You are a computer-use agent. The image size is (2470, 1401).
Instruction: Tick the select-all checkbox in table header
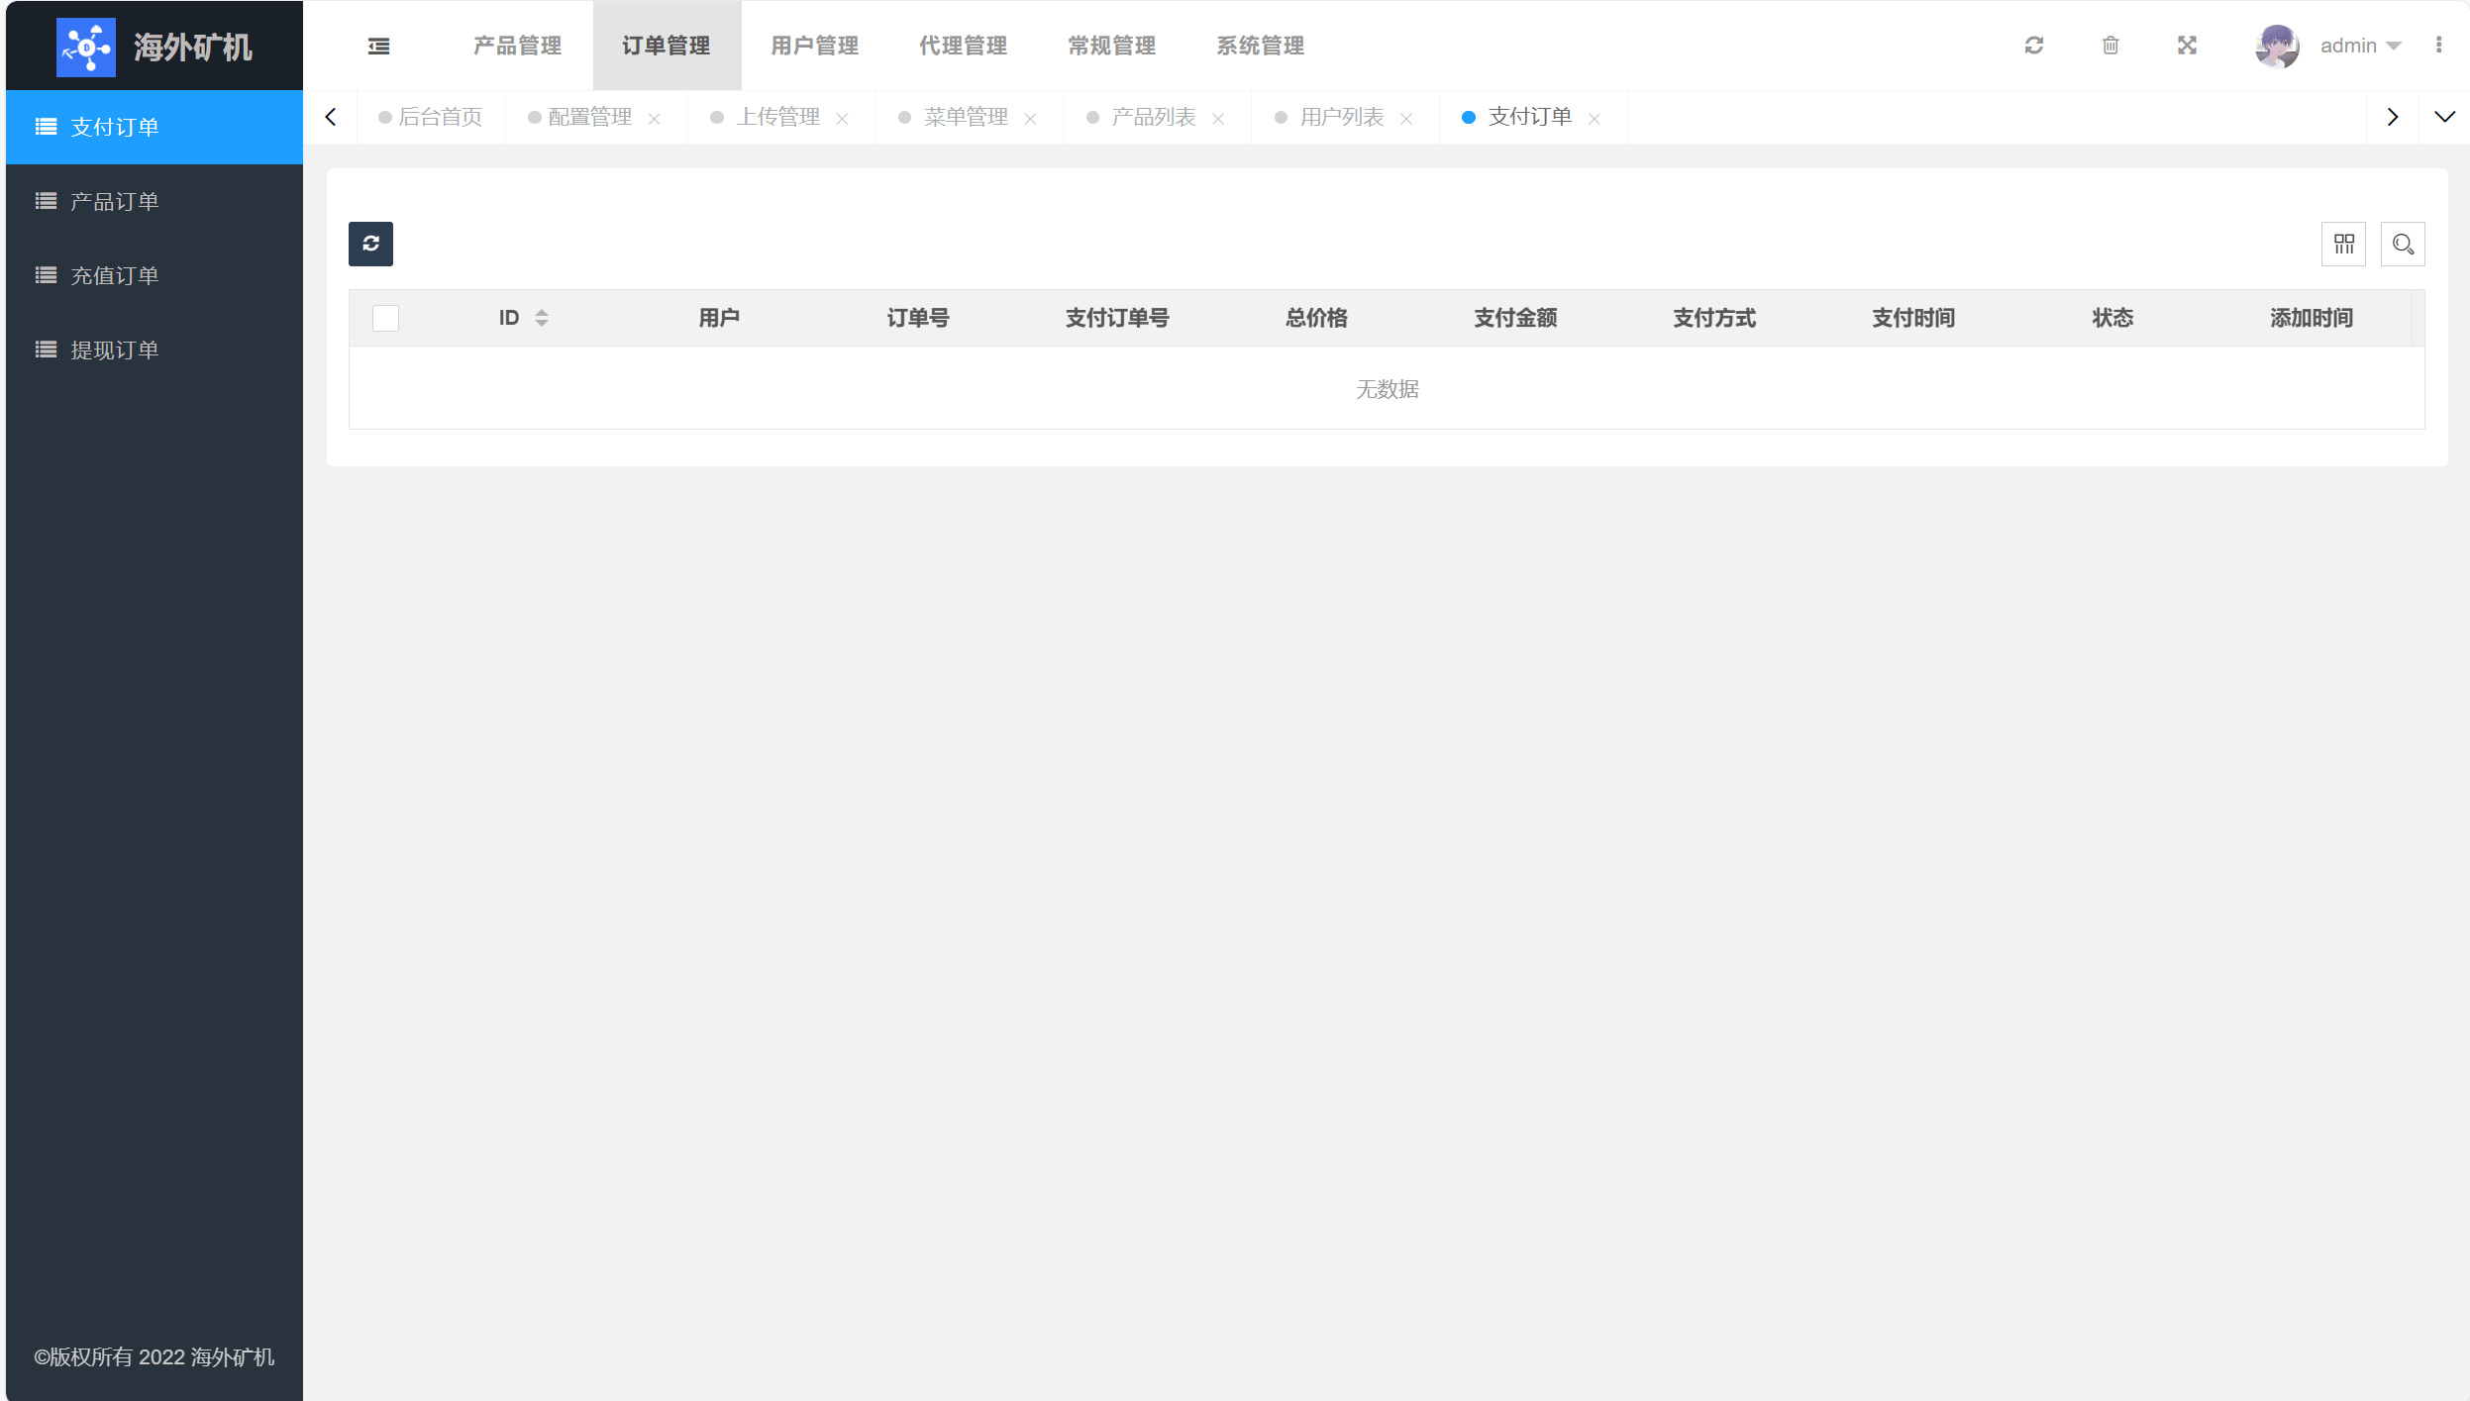tap(385, 318)
